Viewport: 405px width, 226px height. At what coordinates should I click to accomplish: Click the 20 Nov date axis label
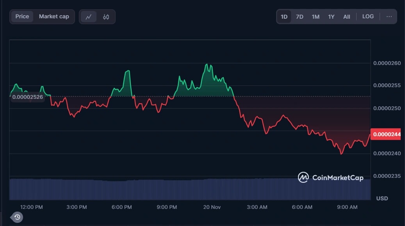pyautogui.click(x=212, y=207)
